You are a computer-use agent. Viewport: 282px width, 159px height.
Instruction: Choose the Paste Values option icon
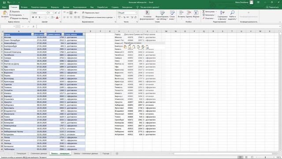pos(130,47)
